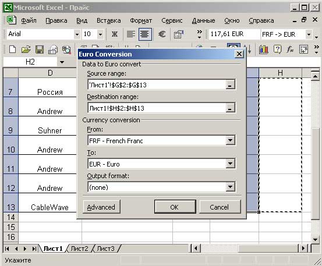Click the 117,61 EUR value box
Viewport: 322px width, 266px height.
click(234, 34)
